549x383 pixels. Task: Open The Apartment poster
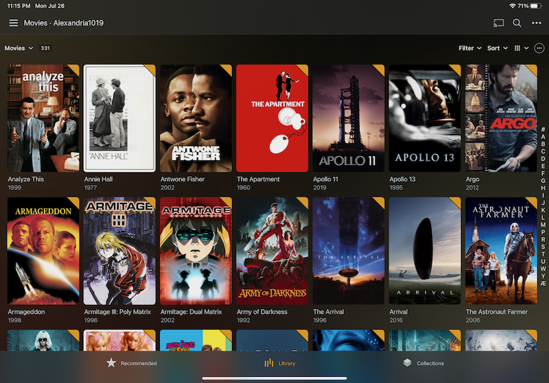tap(272, 118)
